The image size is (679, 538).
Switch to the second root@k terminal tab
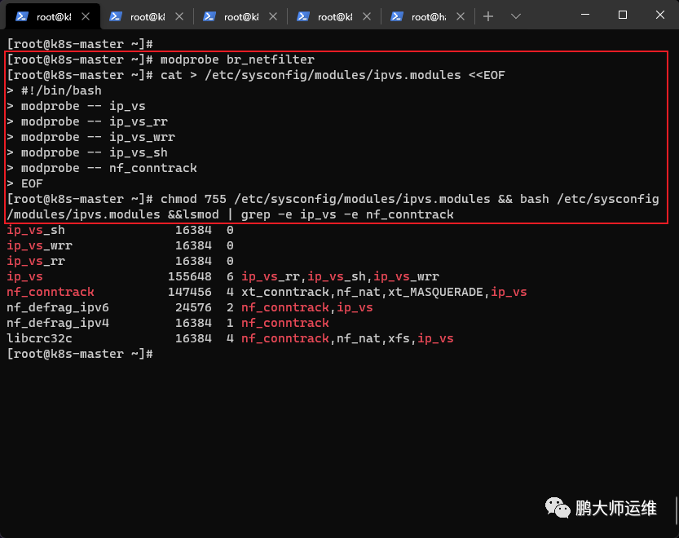click(x=147, y=16)
